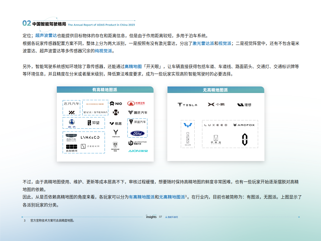Click the insights footer logo
The height and width of the screenshot is (241, 321).
[151, 217]
